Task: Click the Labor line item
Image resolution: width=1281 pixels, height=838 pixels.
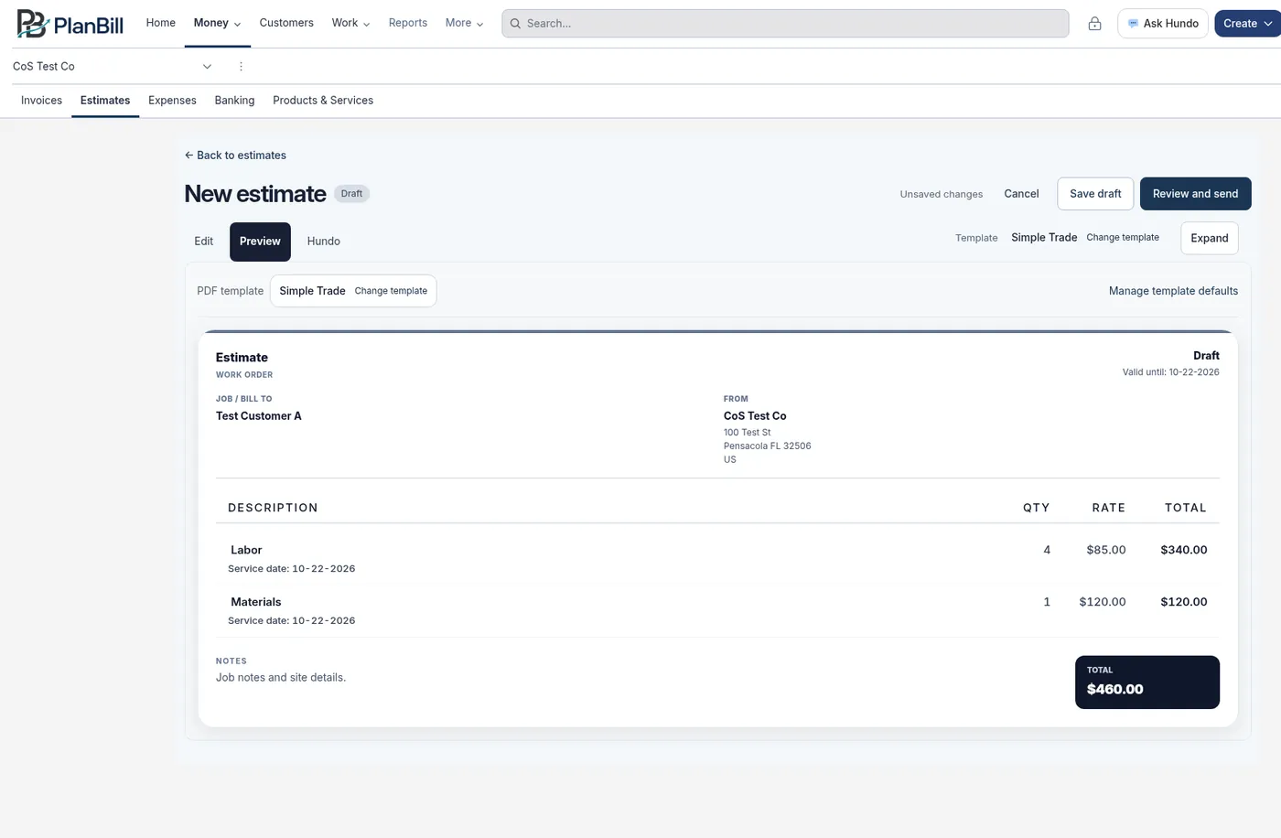Action: pyautogui.click(x=246, y=550)
